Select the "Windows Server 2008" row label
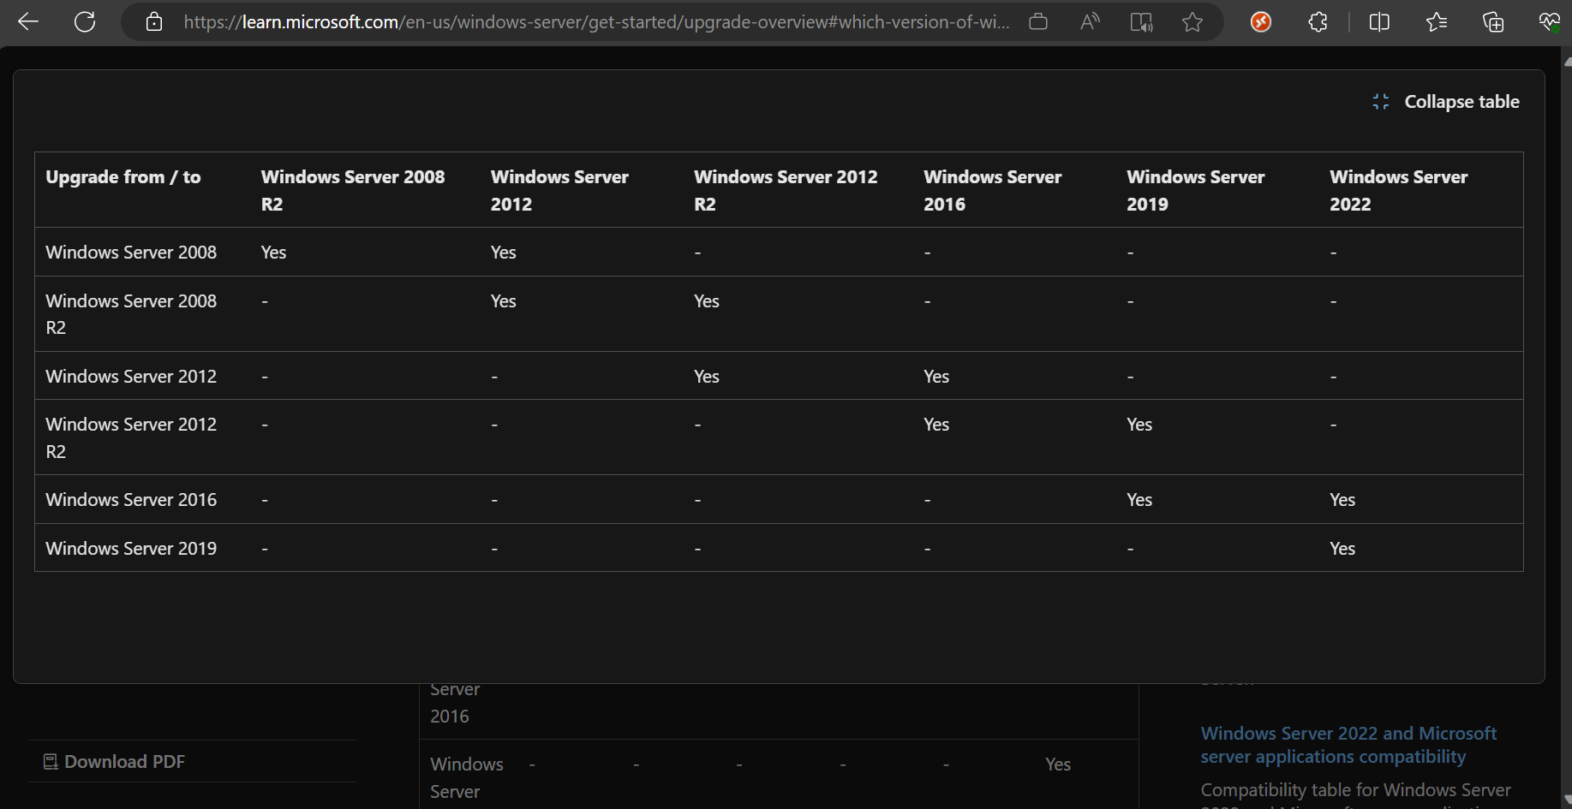This screenshot has height=809, width=1572. pos(131,253)
